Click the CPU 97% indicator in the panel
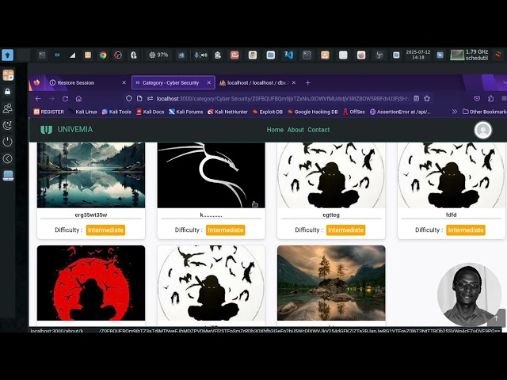The image size is (507, 380). coord(158,55)
